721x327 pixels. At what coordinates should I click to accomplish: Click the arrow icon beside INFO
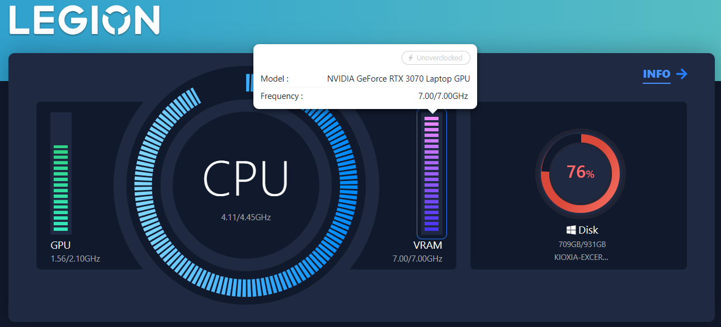(x=681, y=74)
